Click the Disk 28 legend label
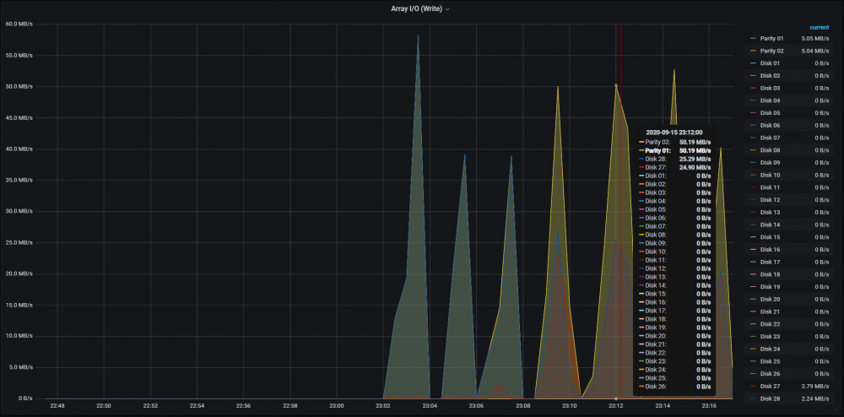The width and height of the screenshot is (844, 417). click(770, 398)
